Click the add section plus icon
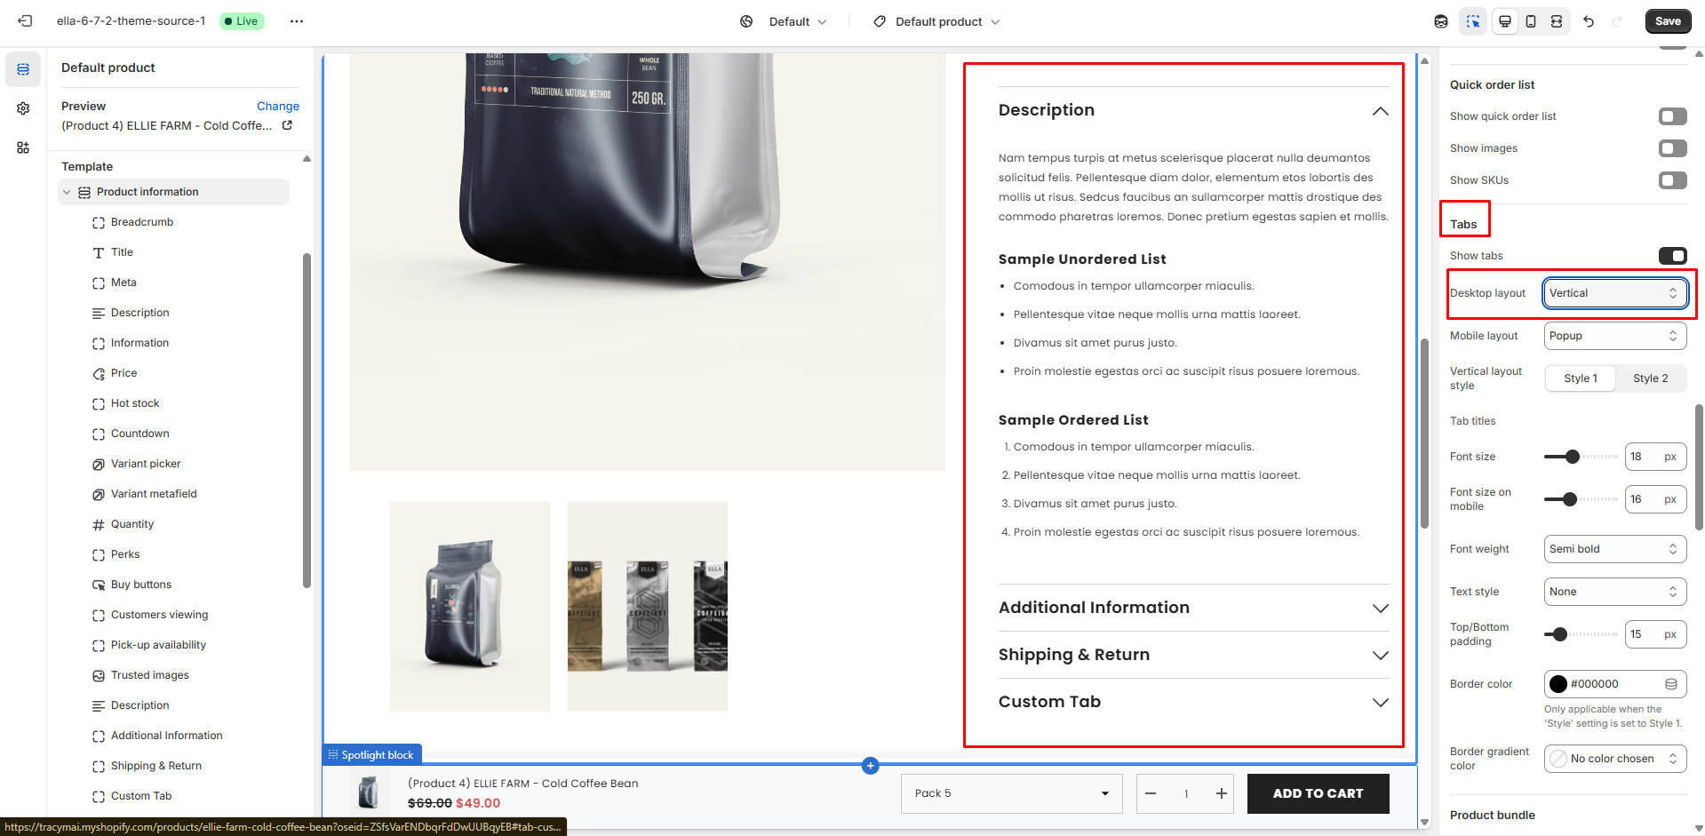This screenshot has height=836, width=1705. (871, 765)
